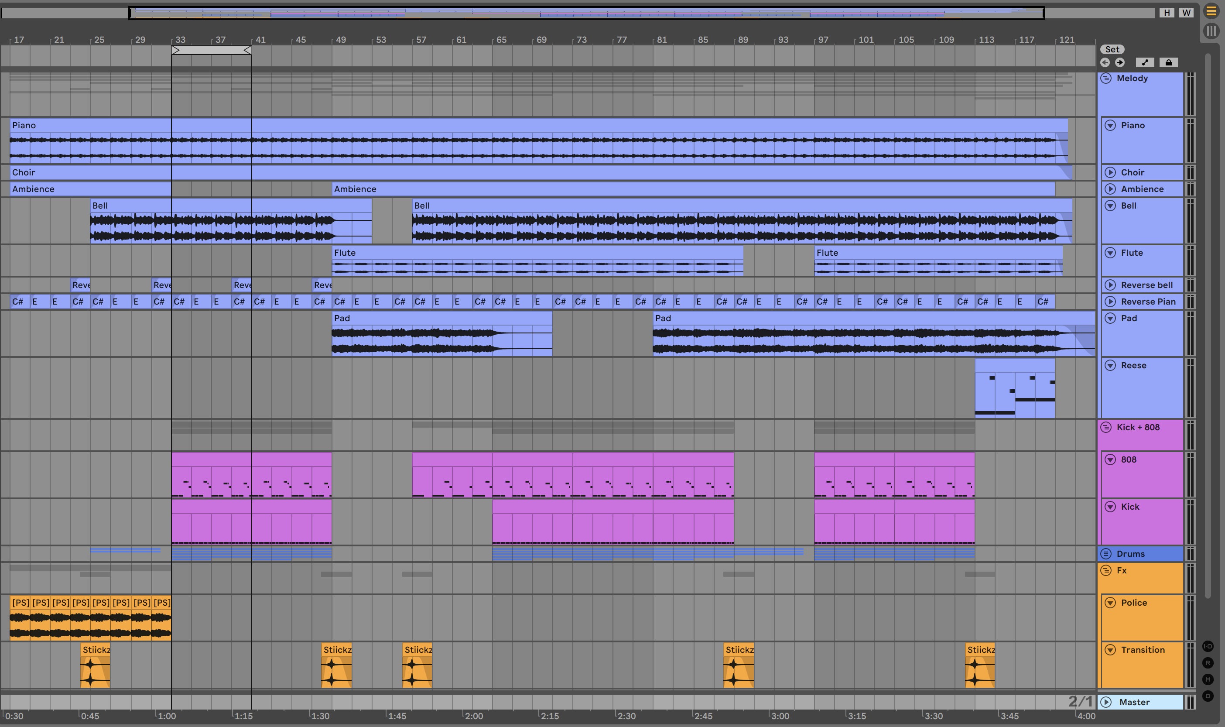
Task: Toggle the Mixer section M button
Action: coord(1208,679)
